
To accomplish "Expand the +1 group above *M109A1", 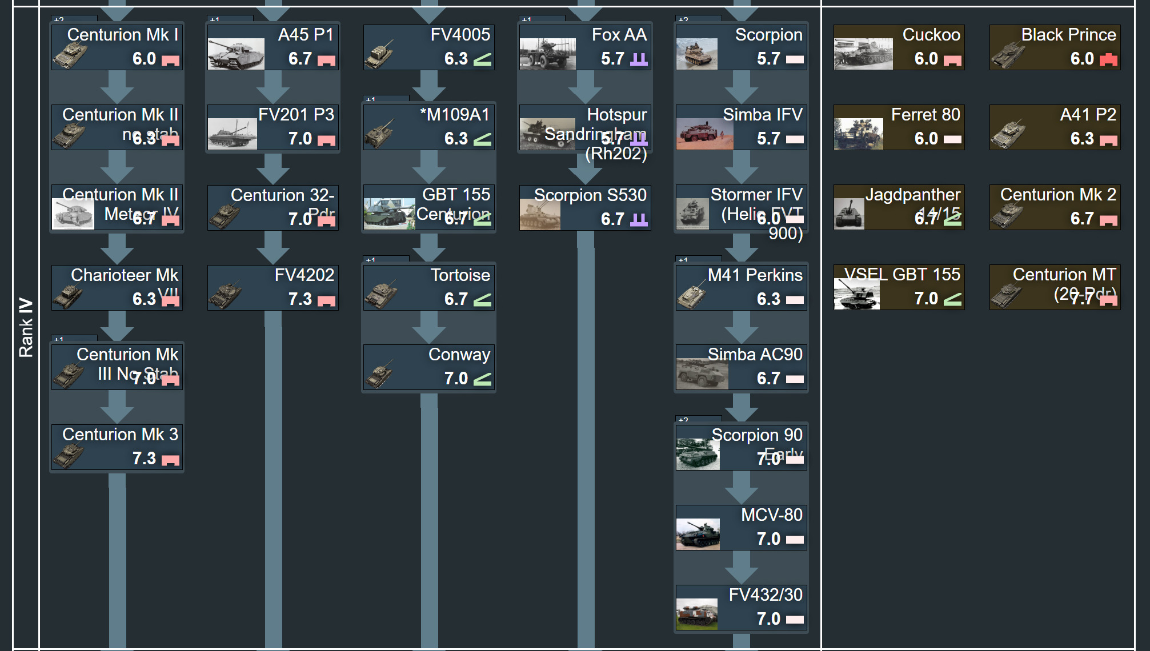I will (386, 99).
